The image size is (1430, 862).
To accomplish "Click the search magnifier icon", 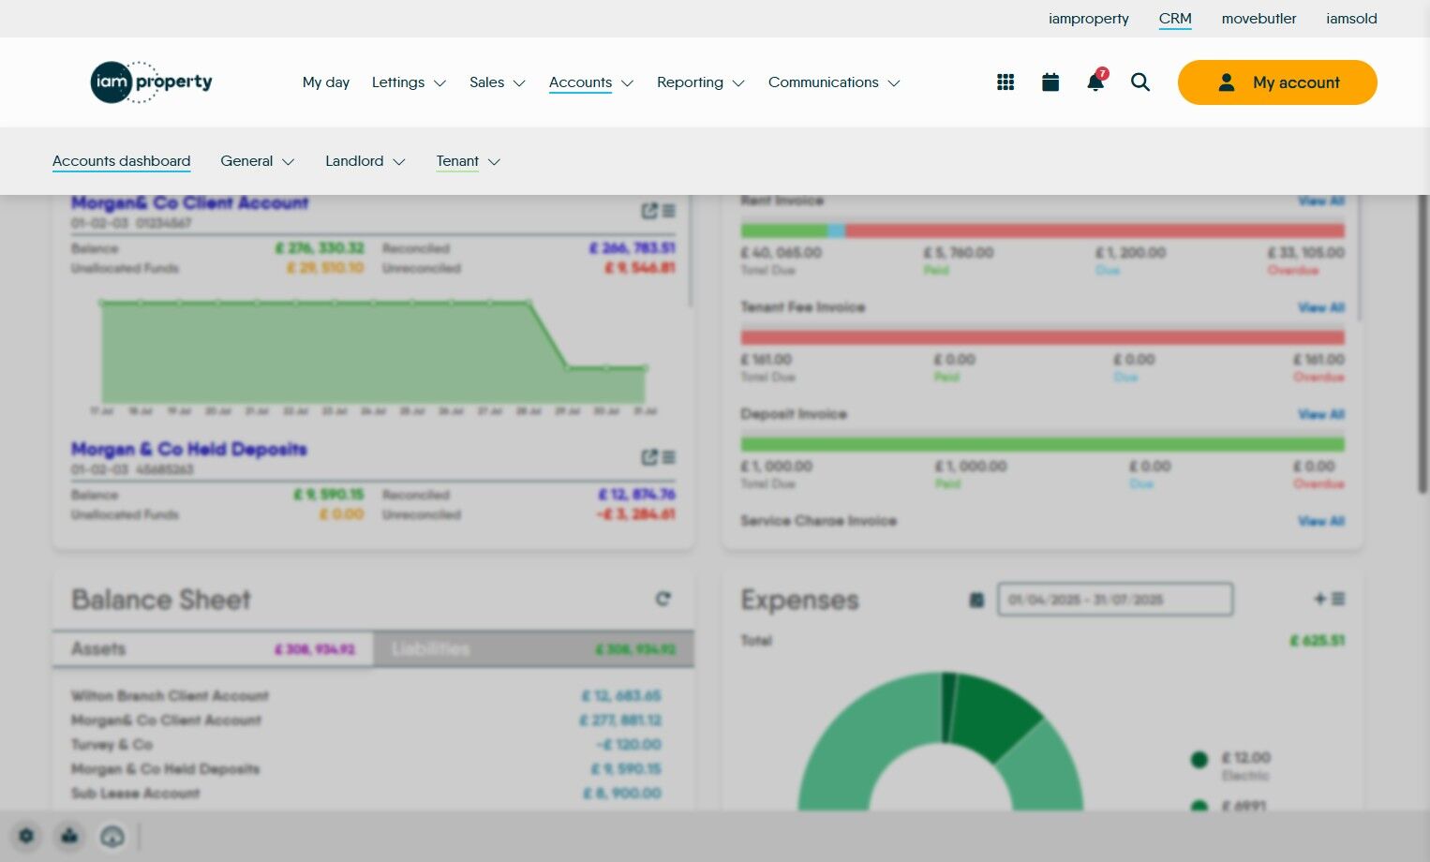I will tap(1140, 82).
